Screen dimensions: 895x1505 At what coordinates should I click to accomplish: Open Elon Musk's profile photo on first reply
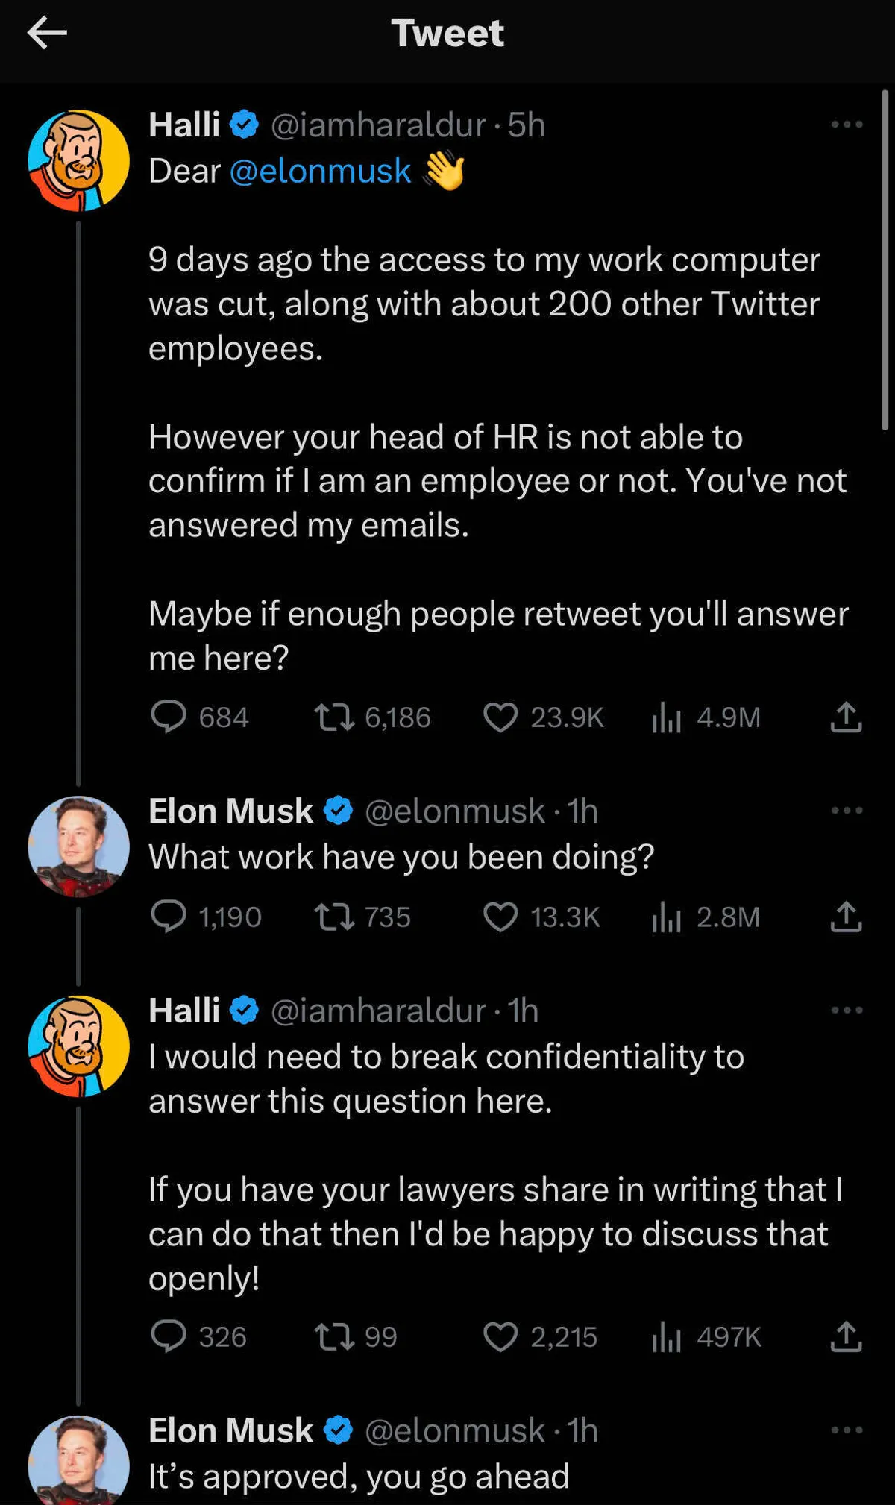click(78, 846)
